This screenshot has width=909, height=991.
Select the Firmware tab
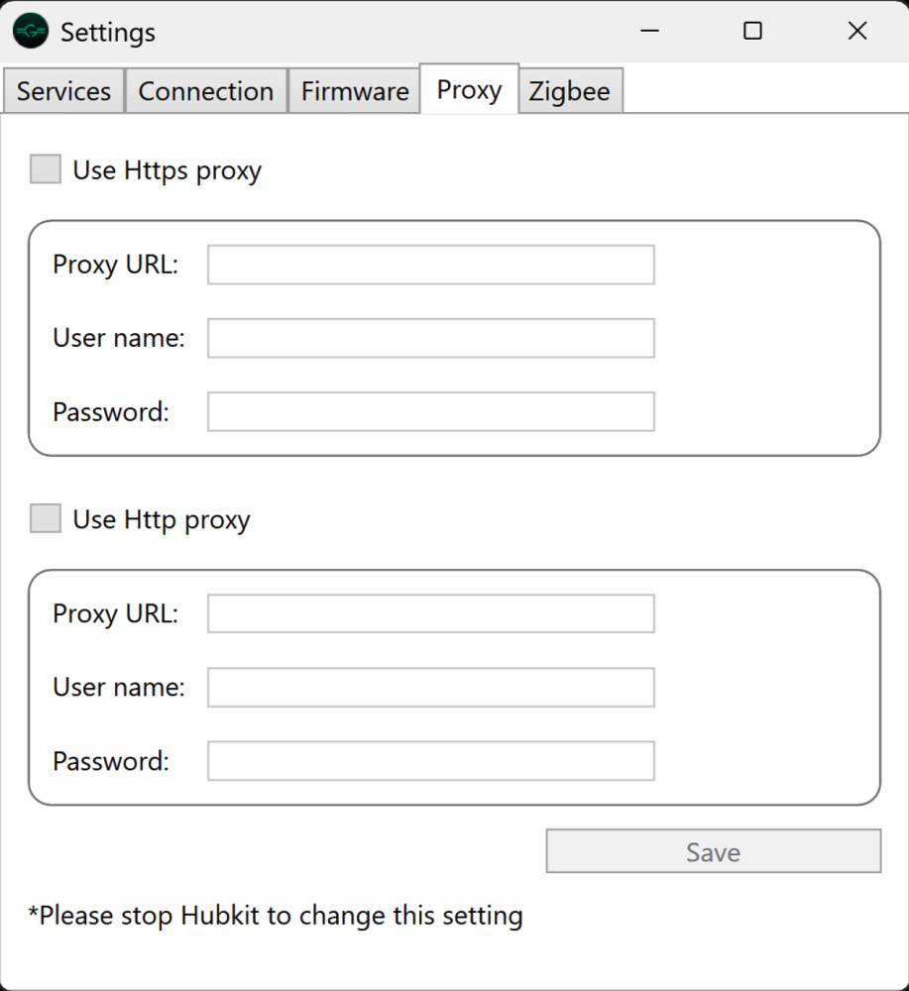[353, 90]
